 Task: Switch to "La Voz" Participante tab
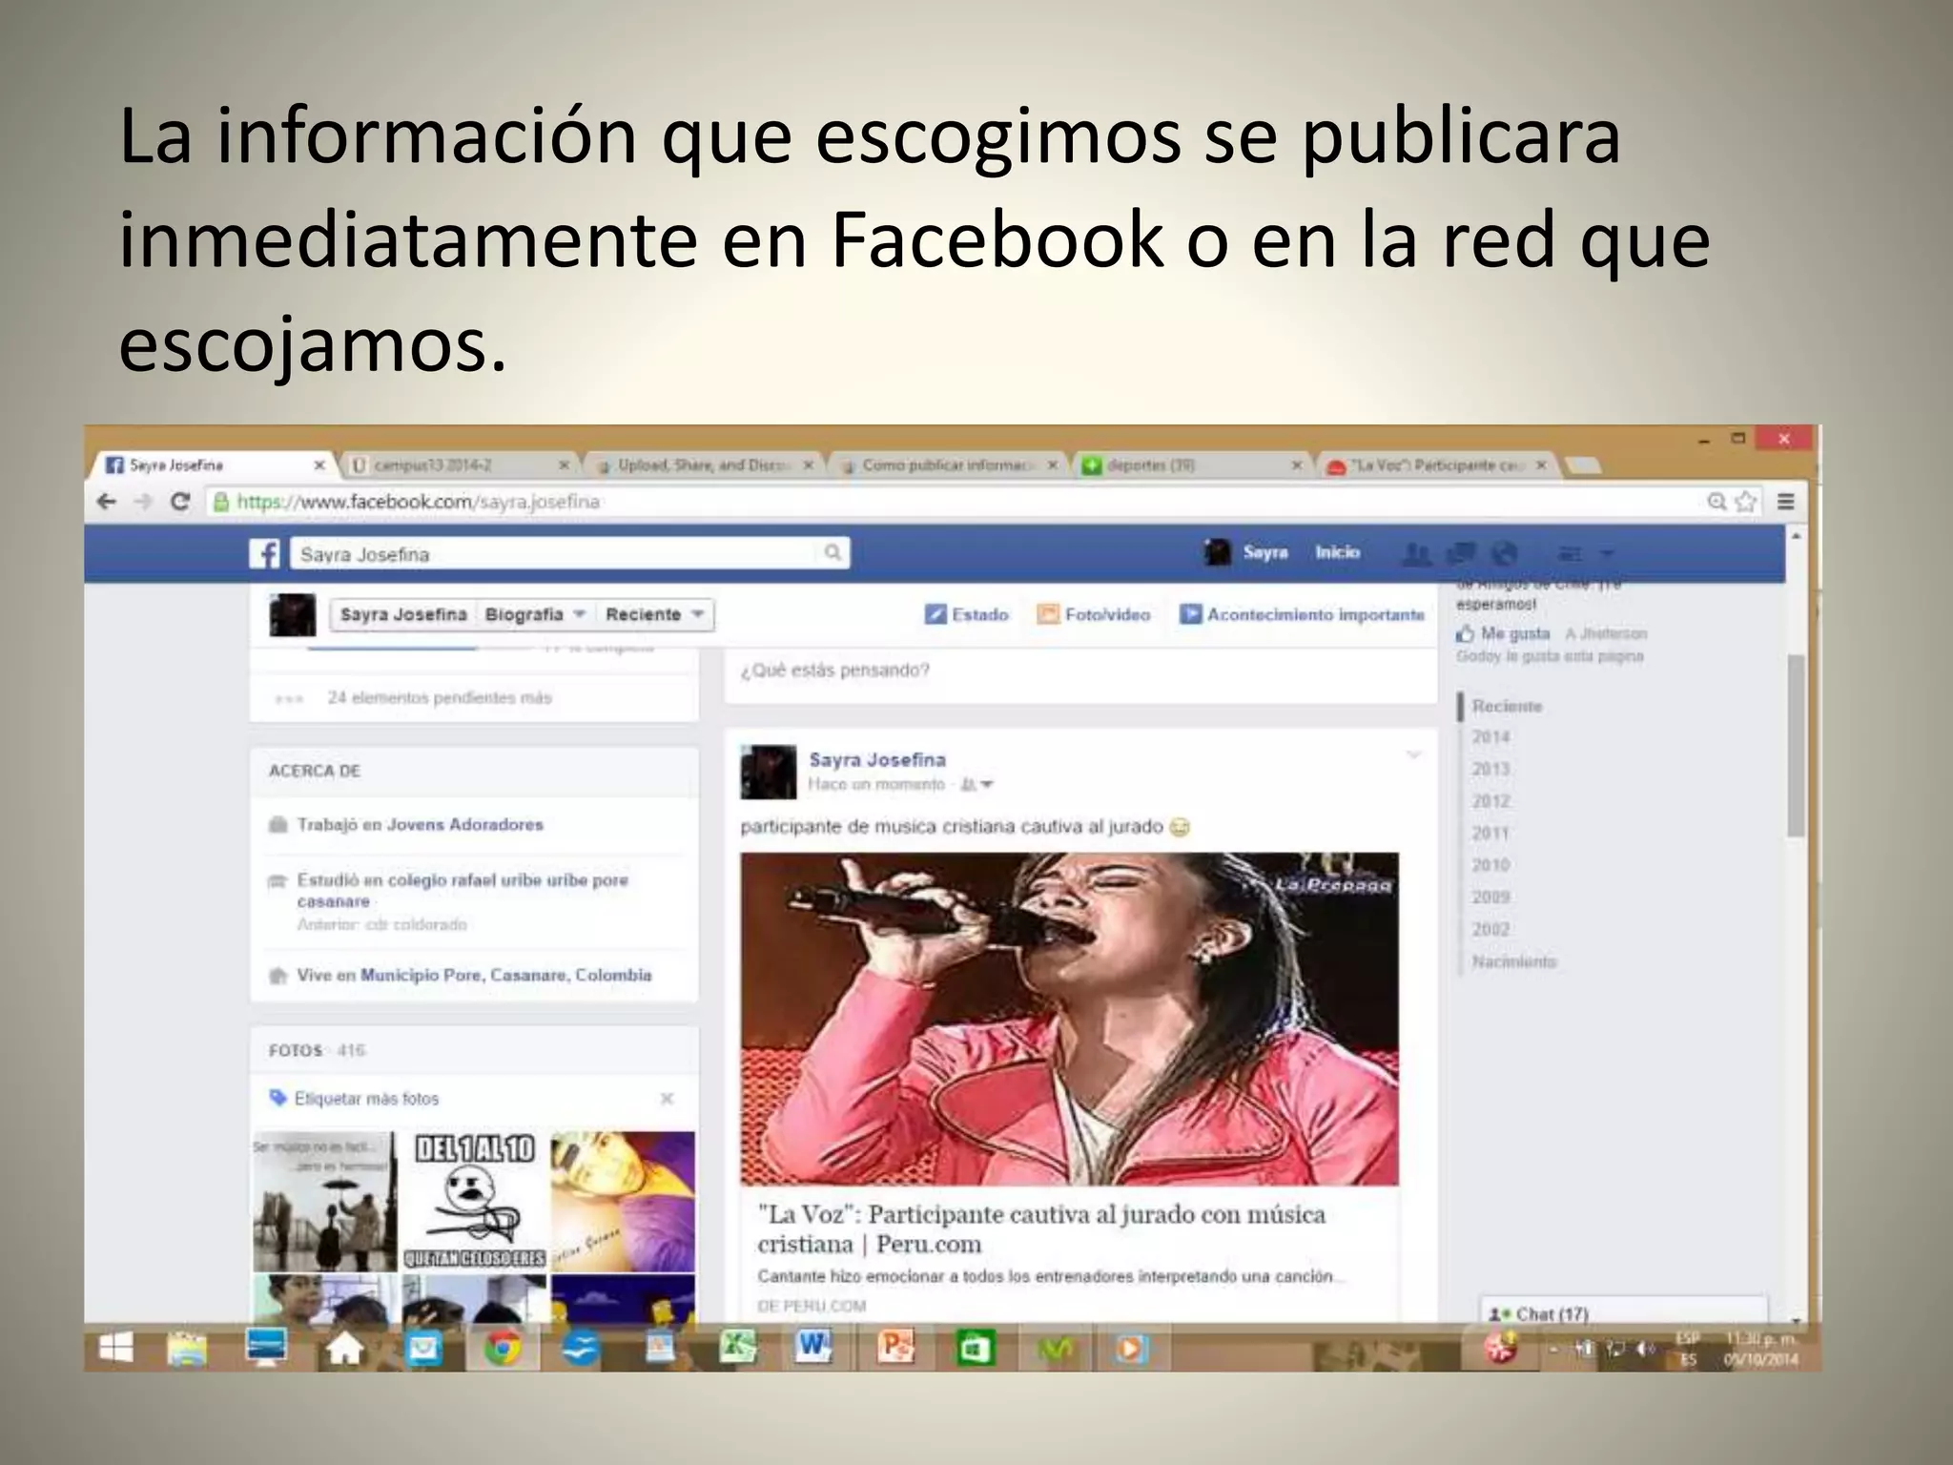(x=1436, y=465)
